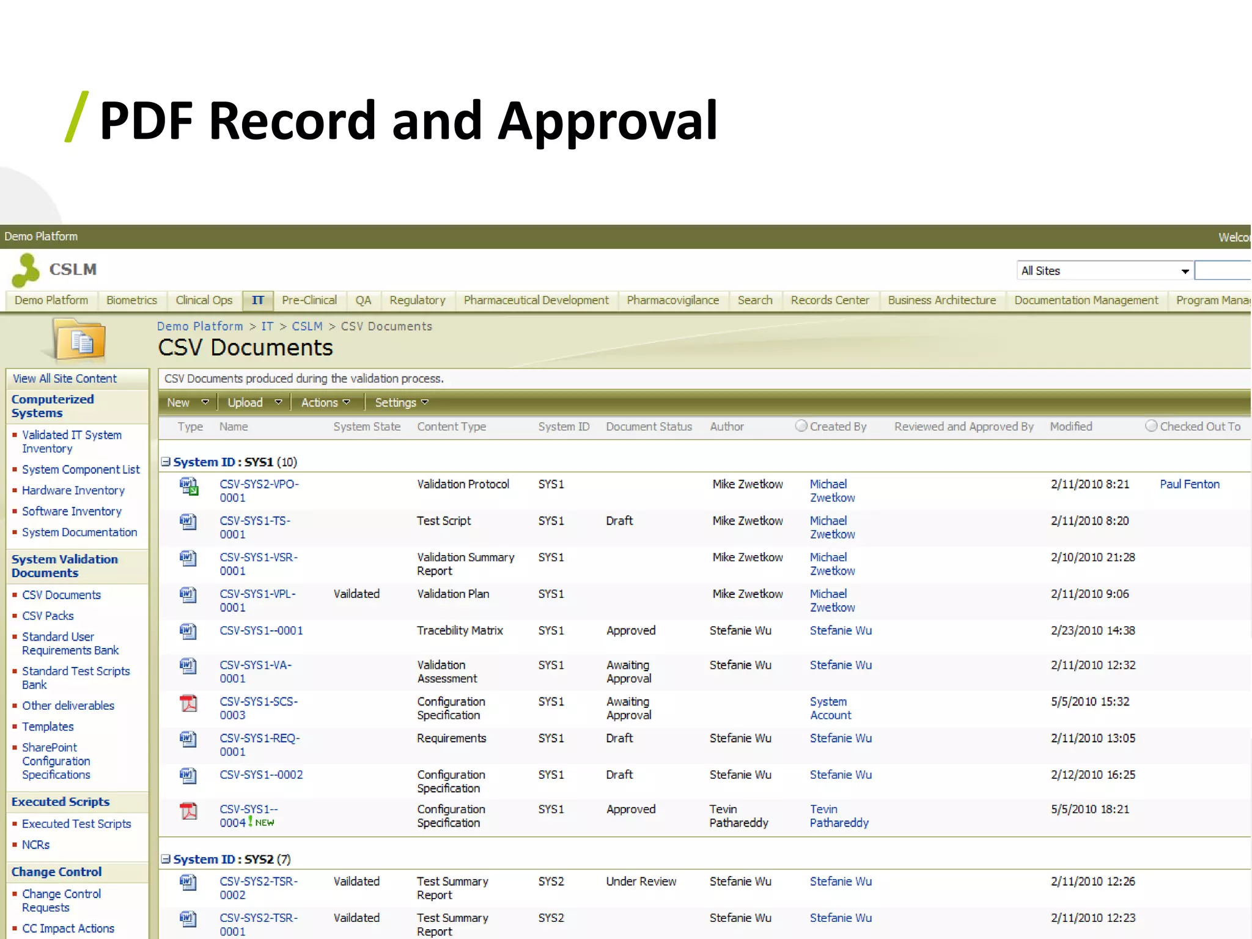
Task: Open the NCRs sidebar link
Action: click(35, 844)
